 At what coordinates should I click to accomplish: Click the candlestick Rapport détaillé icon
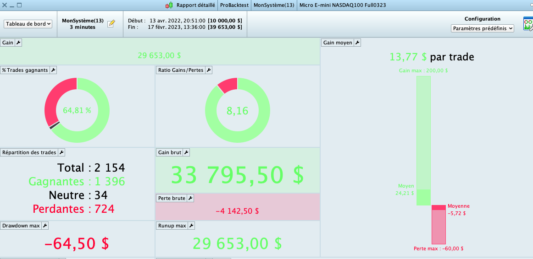169,5
